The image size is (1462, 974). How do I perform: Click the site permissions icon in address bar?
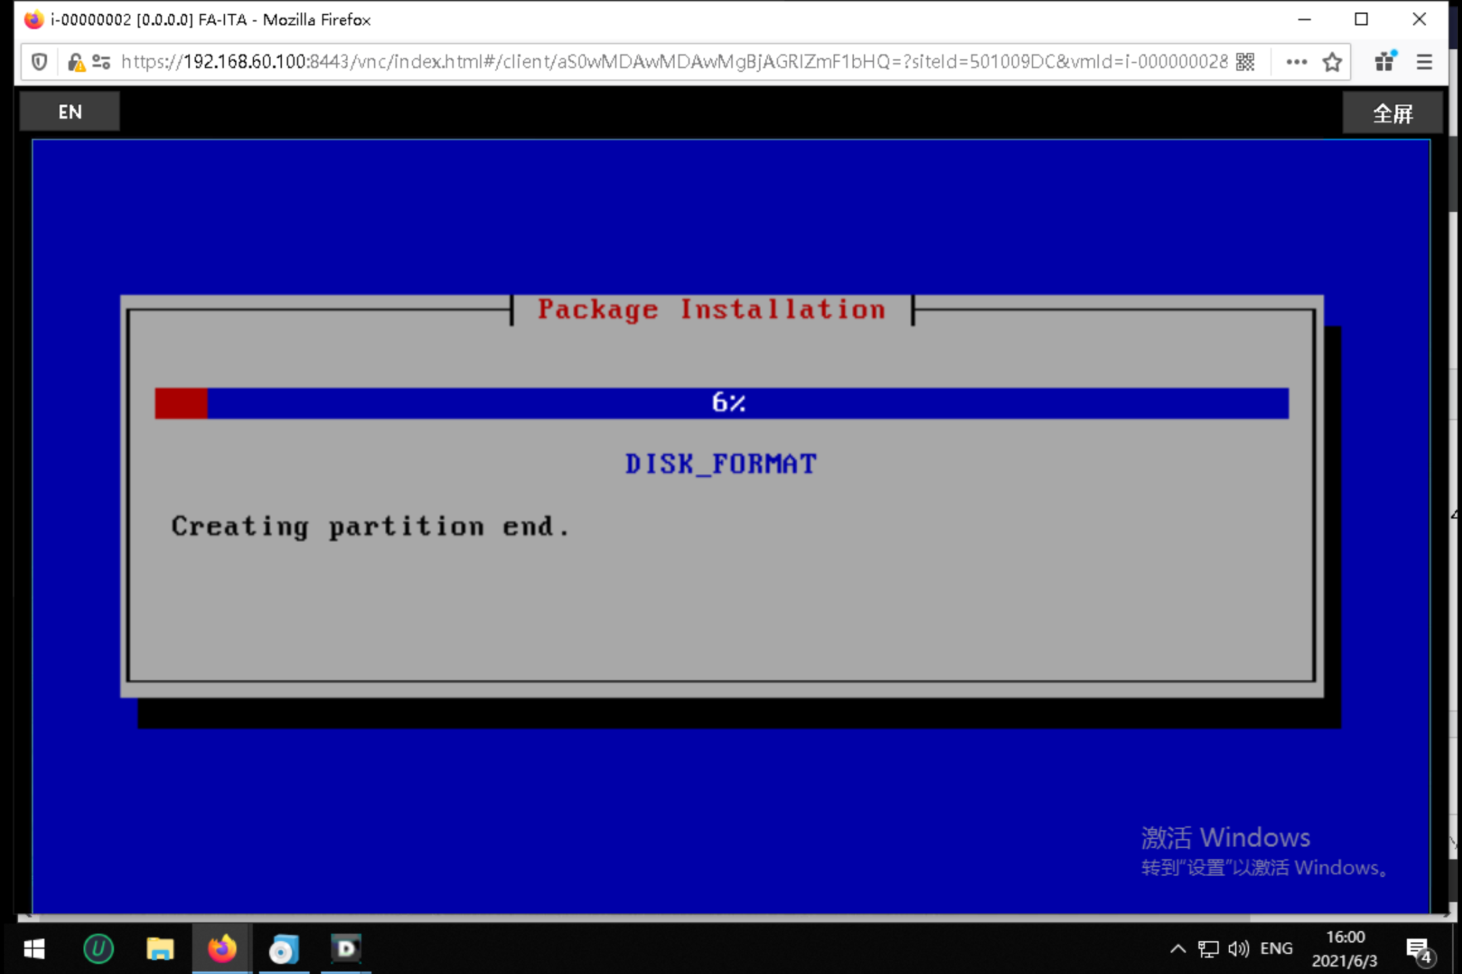coord(101,62)
